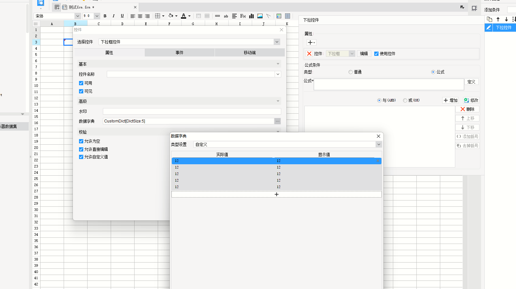The height and width of the screenshot is (289, 516).
Task: Switch to the 移动端 tab
Action: (250, 53)
